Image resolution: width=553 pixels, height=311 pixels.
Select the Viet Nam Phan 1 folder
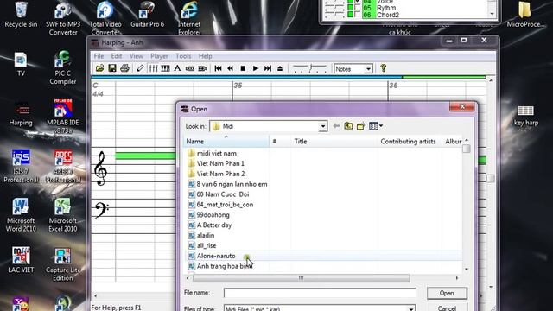[220, 163]
